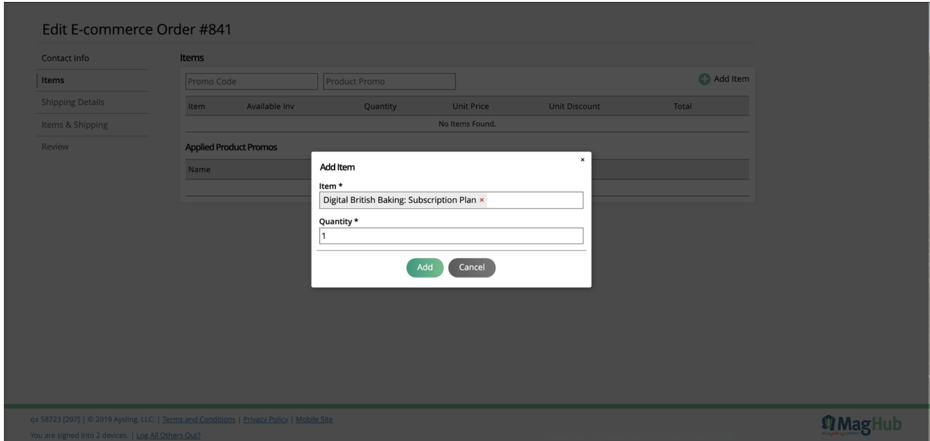930x441 pixels.
Task: View the Privacy Policy
Action: [x=265, y=419]
